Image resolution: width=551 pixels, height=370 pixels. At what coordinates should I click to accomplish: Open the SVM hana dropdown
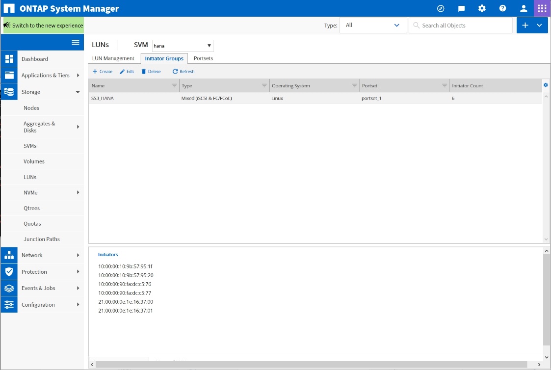183,46
